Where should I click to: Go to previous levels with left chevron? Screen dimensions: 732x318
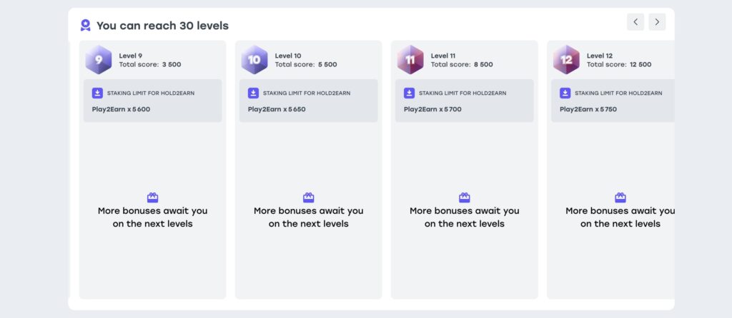point(635,22)
